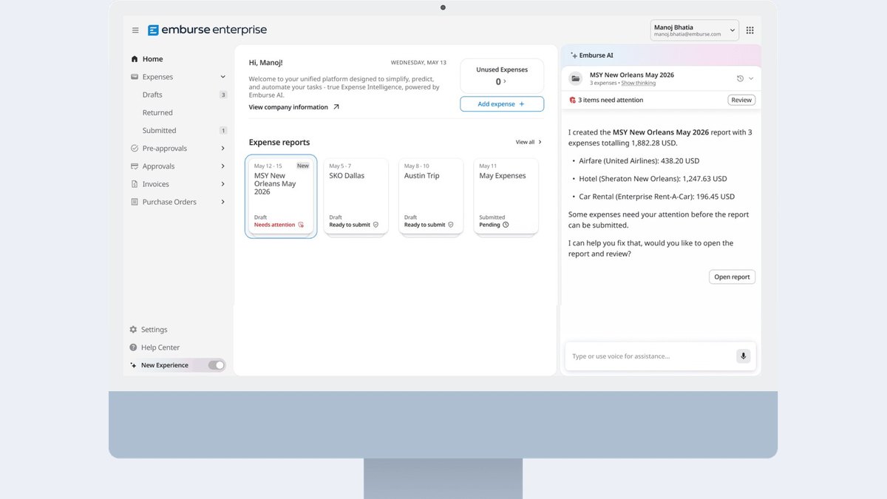Toggle the New Experience switch
The height and width of the screenshot is (499, 887).
pyautogui.click(x=216, y=365)
